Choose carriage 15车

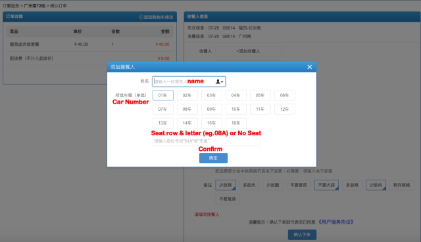click(x=212, y=123)
